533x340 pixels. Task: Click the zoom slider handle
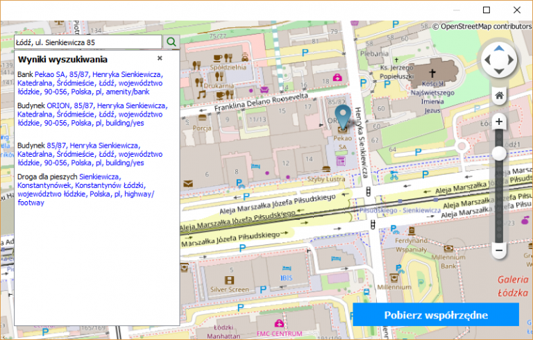[498, 153]
